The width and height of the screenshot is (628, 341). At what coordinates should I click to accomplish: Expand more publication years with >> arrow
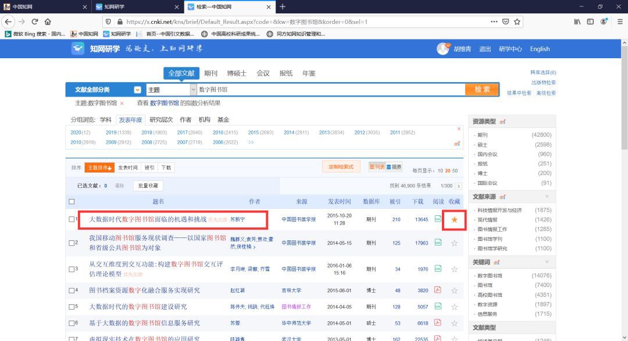[251, 142]
